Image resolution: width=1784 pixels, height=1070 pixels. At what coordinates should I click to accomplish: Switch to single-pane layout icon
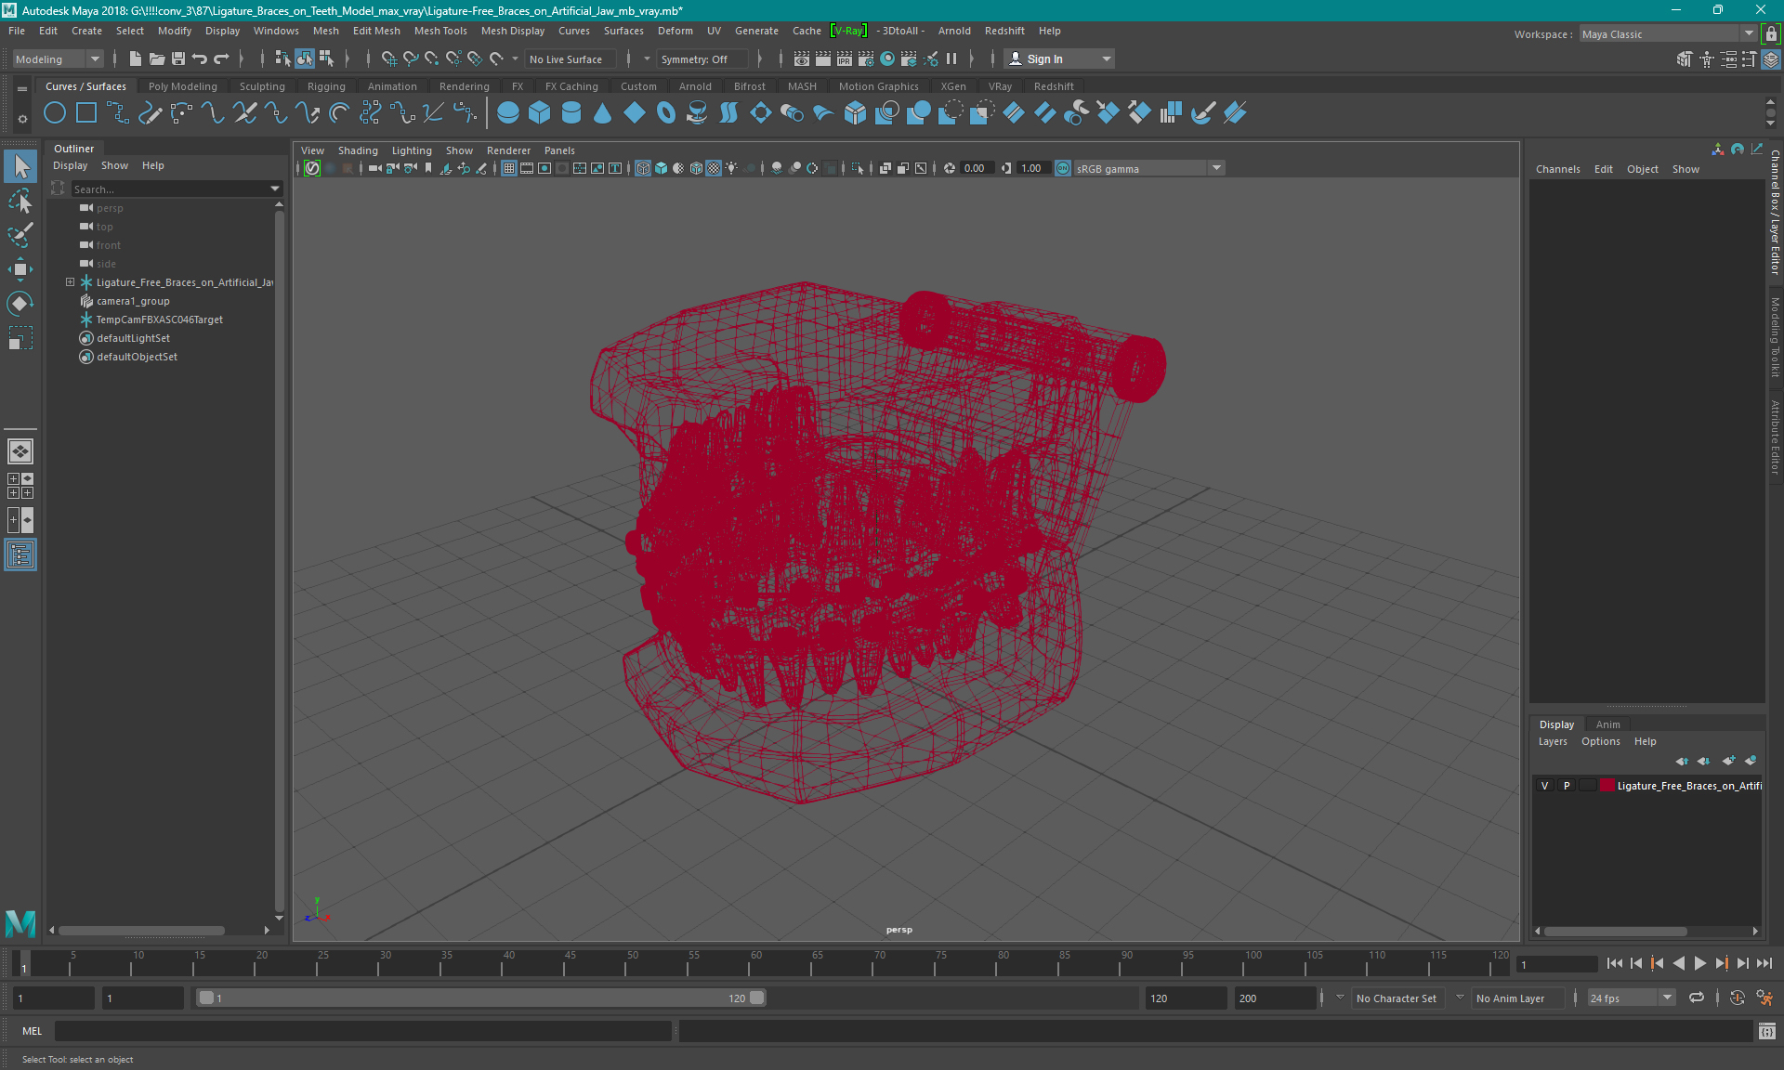tap(20, 451)
